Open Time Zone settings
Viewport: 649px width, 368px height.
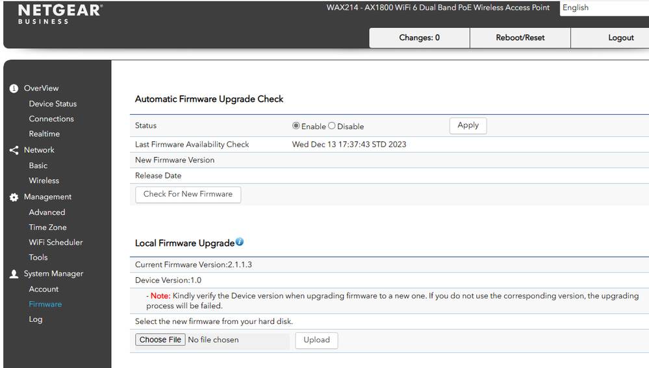click(x=47, y=227)
